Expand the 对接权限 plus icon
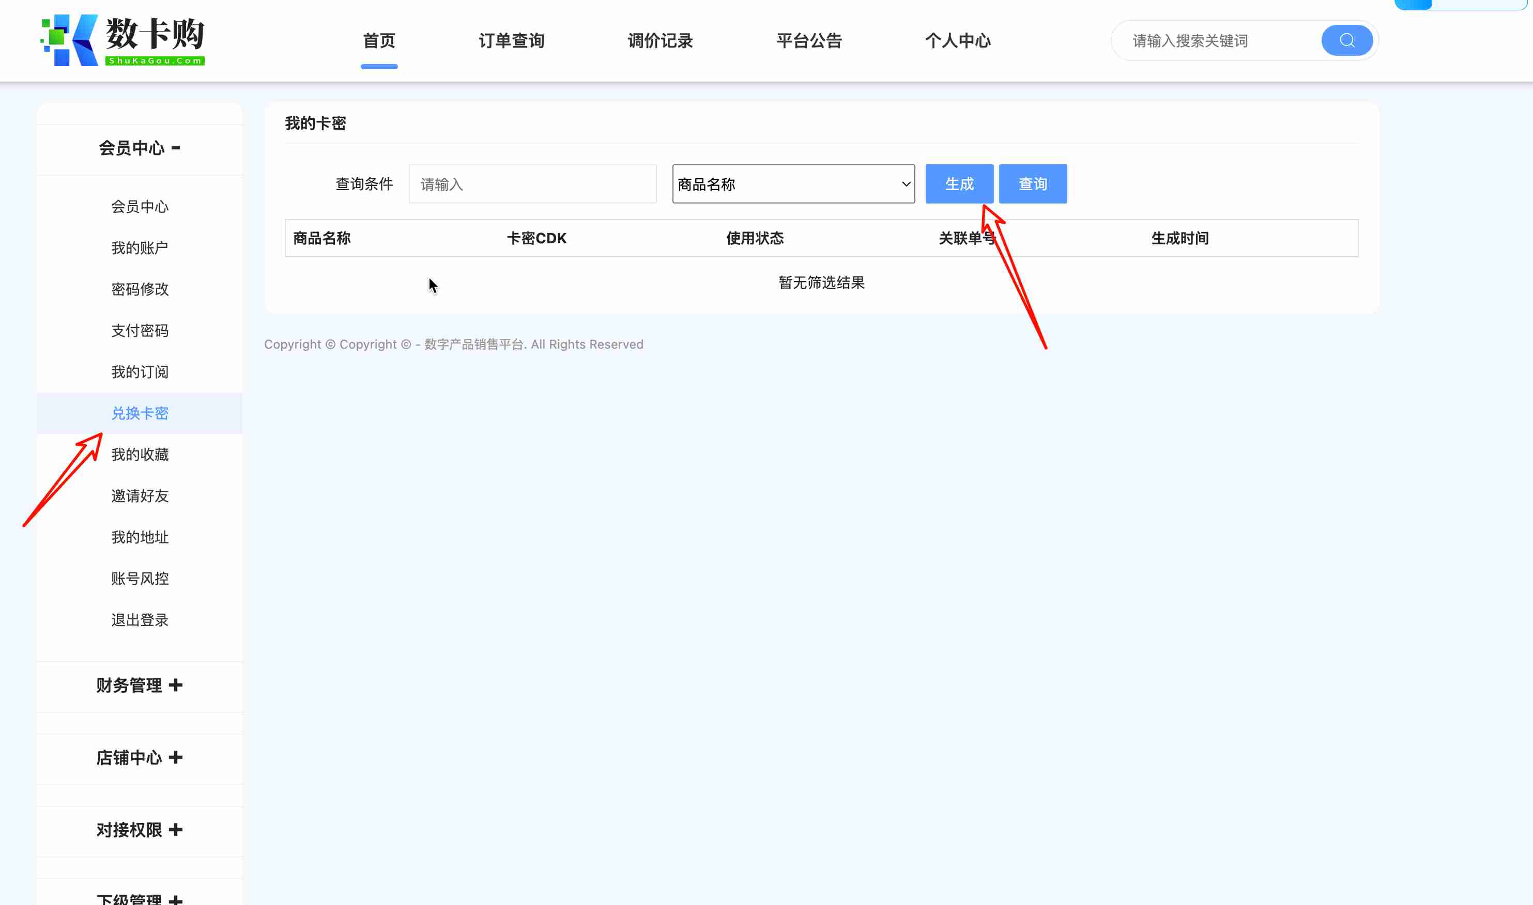Viewport: 1533px width, 905px height. click(x=176, y=830)
